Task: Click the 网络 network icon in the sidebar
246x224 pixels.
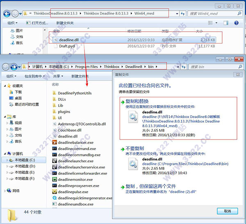Action: tap(9, 191)
